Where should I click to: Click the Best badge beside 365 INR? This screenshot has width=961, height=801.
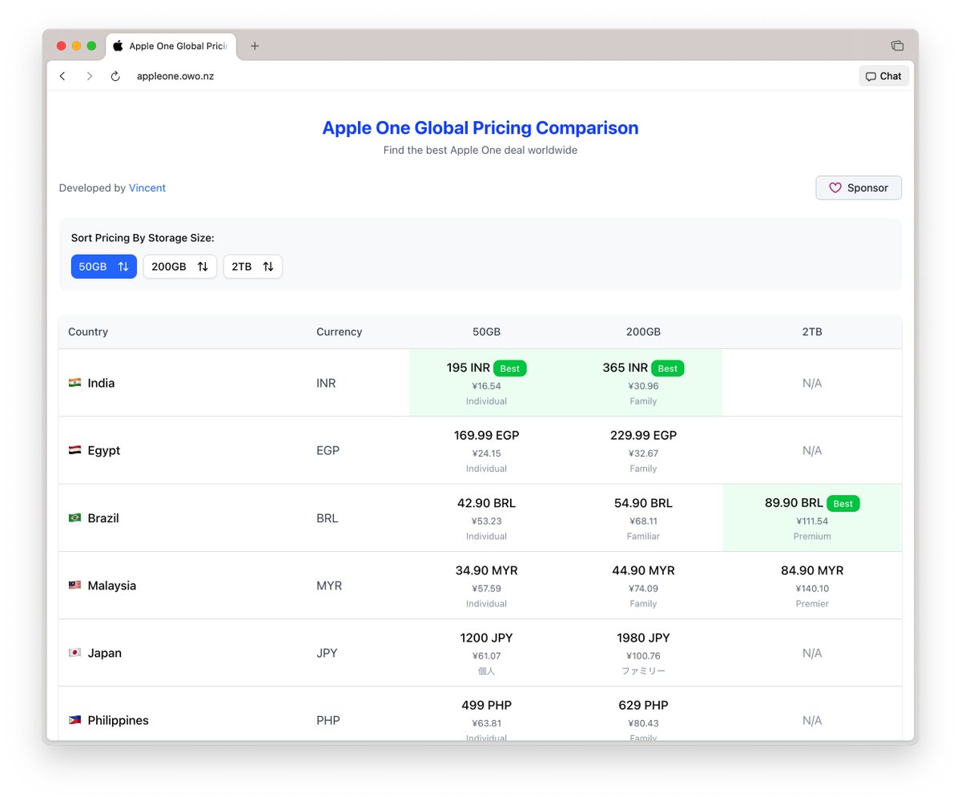(x=668, y=368)
